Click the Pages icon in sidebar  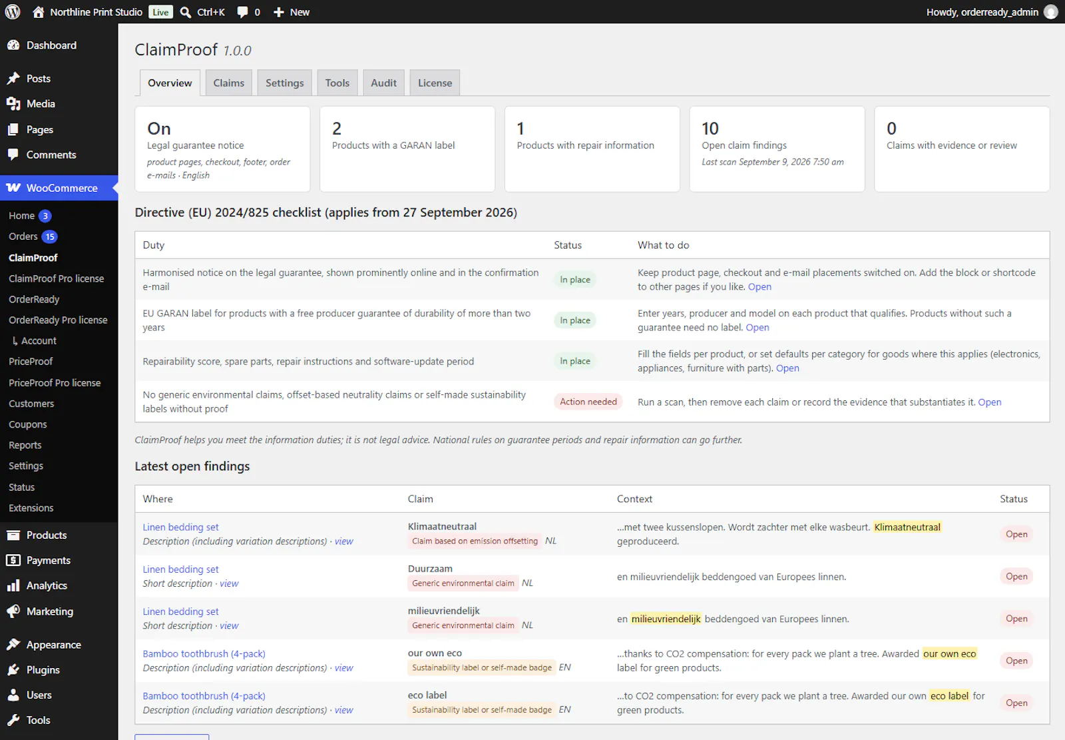(x=13, y=130)
